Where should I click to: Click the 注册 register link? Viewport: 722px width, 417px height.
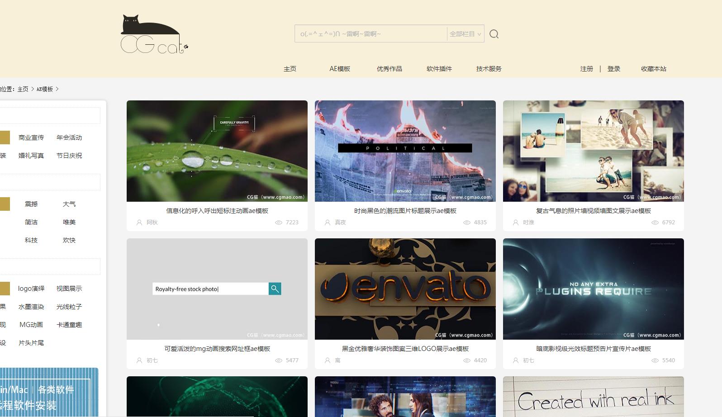point(586,69)
